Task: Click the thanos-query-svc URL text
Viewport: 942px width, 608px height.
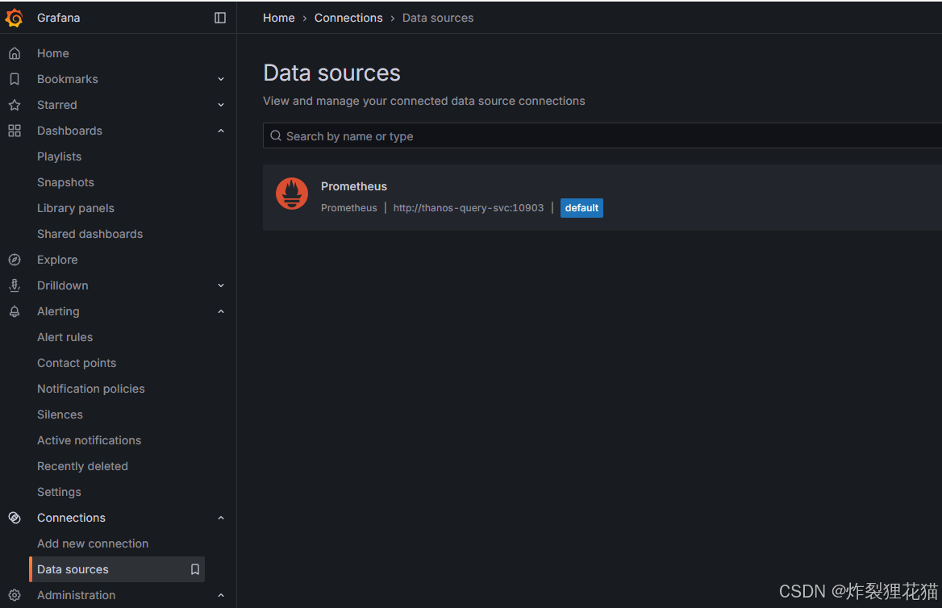Action: 469,208
